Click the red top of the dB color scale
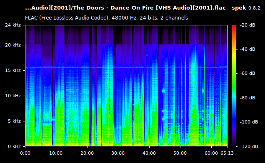265x163 pixels. [x=234, y=27]
